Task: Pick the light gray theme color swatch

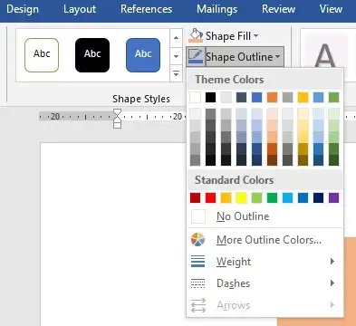Action: point(226,97)
